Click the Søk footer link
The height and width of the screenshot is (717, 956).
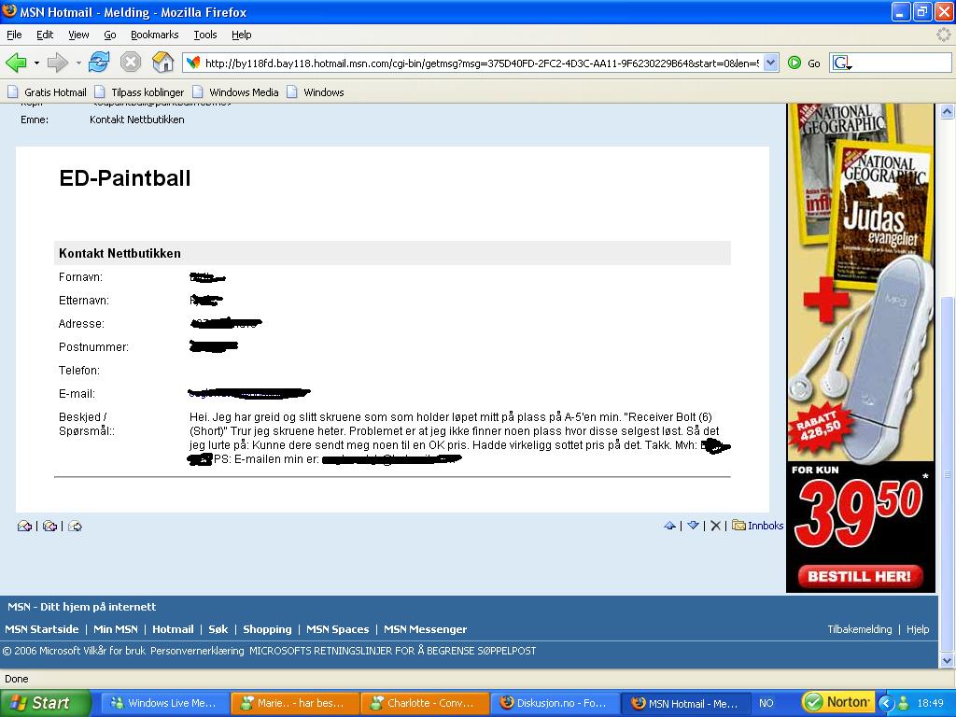click(x=218, y=629)
